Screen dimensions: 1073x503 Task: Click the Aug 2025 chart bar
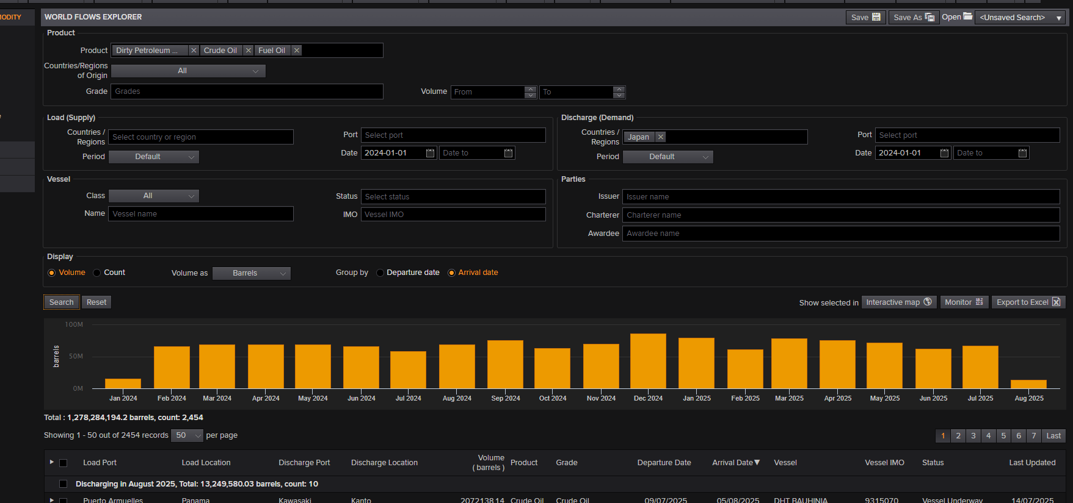(x=1028, y=384)
